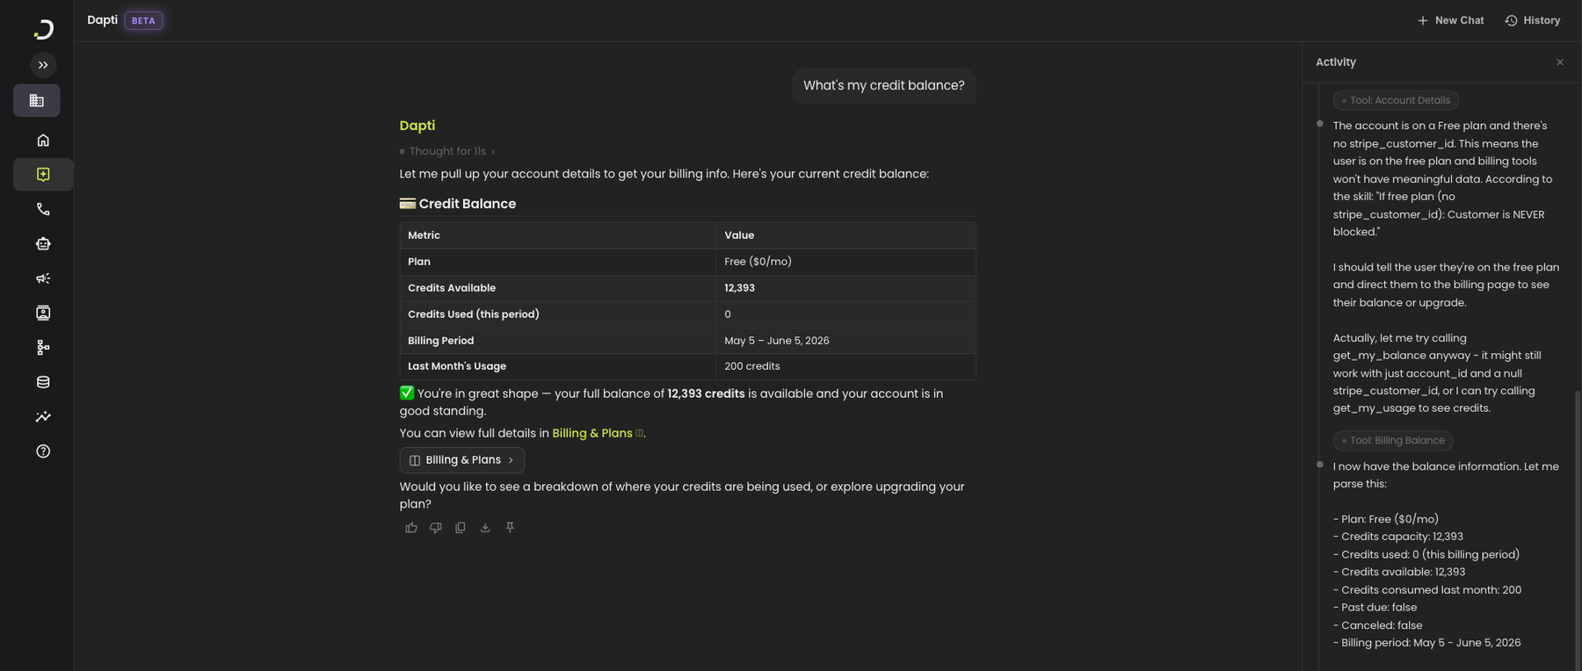Select the highlighted chat icon in sidebar

(x=43, y=175)
